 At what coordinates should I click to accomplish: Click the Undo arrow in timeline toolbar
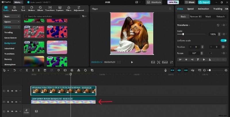click(x=14, y=70)
